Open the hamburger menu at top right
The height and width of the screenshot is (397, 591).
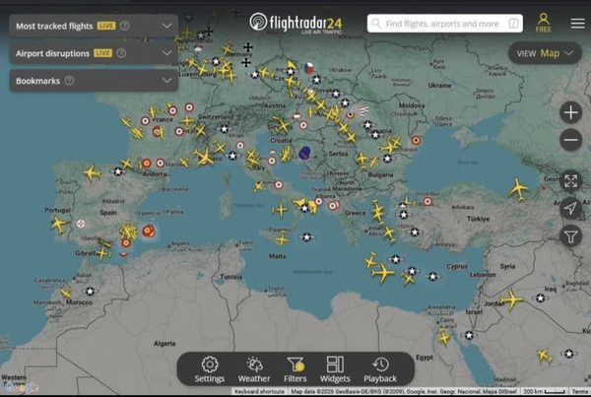(577, 24)
